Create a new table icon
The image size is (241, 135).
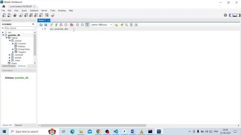pyautogui.click(x=26, y=15)
